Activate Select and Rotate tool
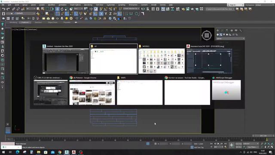This screenshot has width=275, height=155. [x=62, y=9]
